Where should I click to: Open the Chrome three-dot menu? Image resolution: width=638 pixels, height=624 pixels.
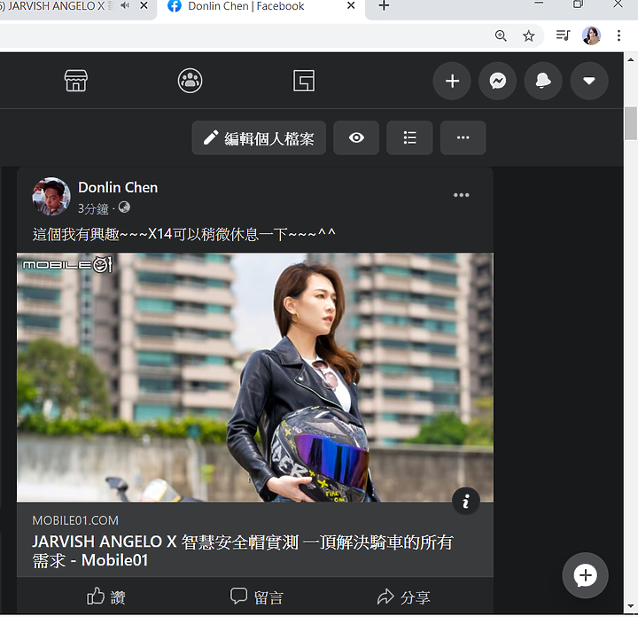619,35
